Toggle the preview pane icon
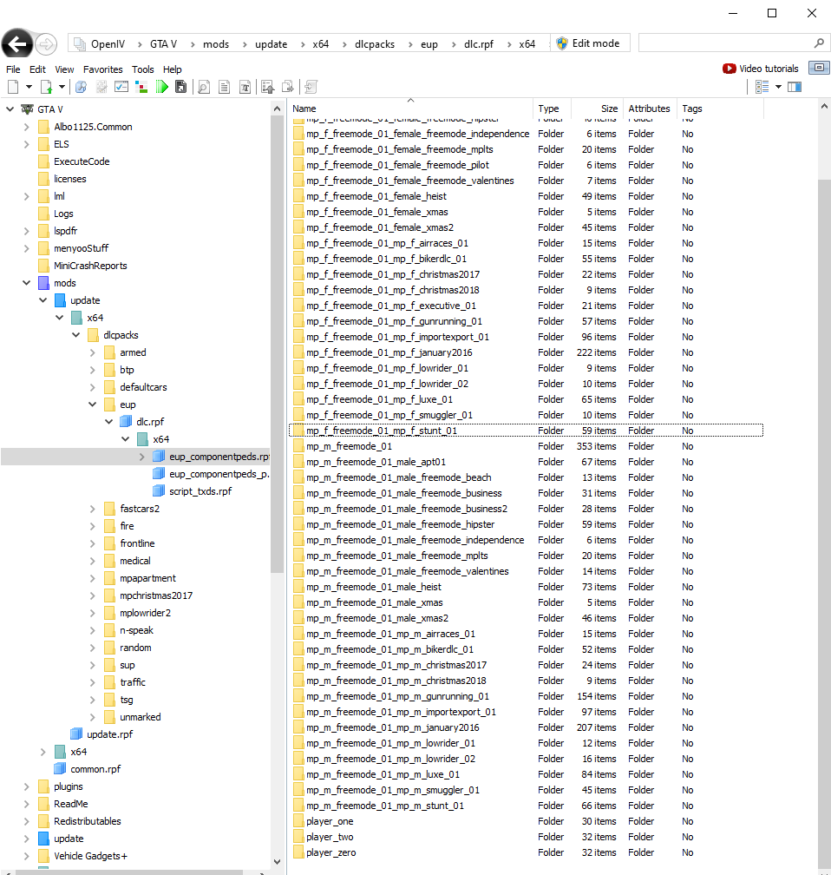Screen dimensions: 831x875 tap(795, 87)
